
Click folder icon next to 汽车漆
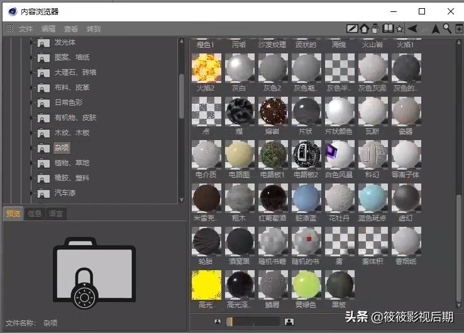[43, 194]
